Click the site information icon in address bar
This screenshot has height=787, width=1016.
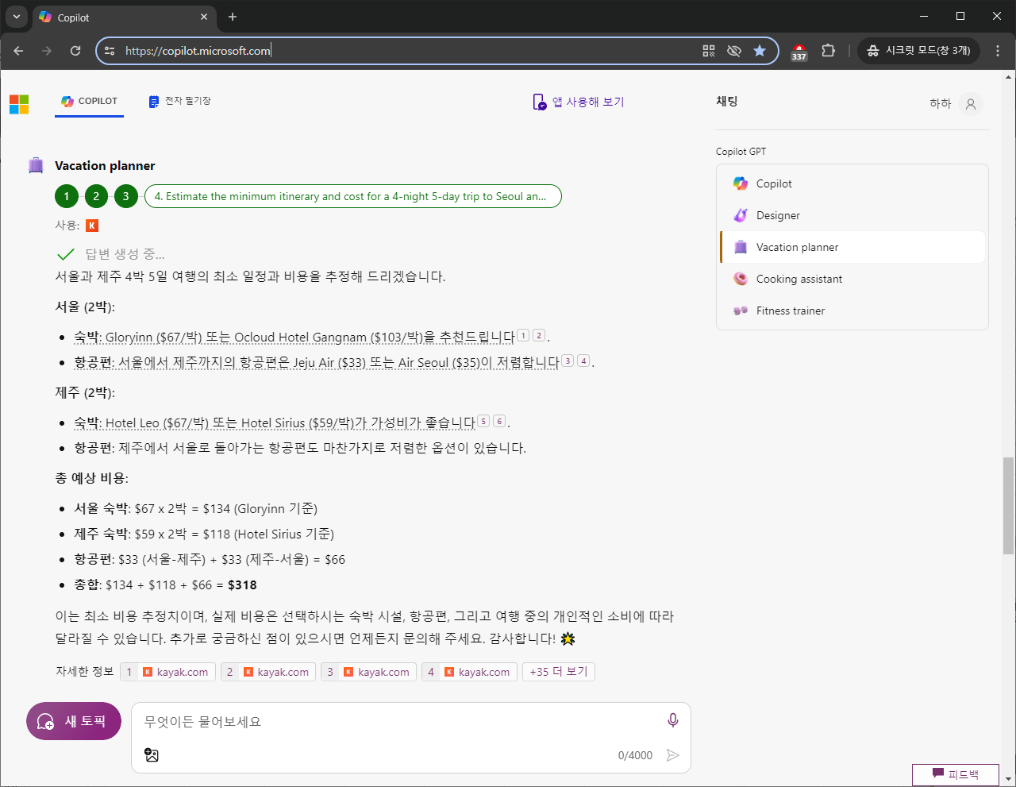click(110, 51)
